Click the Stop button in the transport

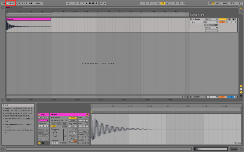[x=90, y=3]
